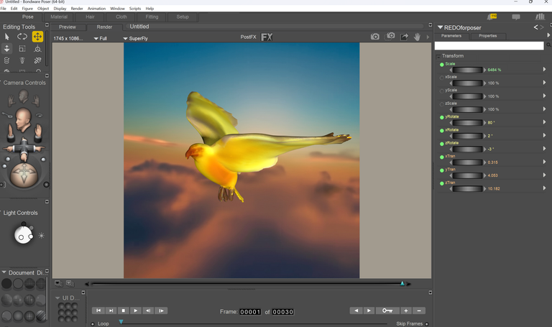Select the Chain Break tool
Viewport: 552px width, 327px height.
coord(37,60)
